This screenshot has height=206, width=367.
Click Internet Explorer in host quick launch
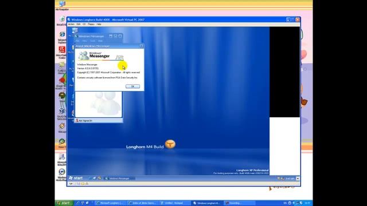coord(78,203)
